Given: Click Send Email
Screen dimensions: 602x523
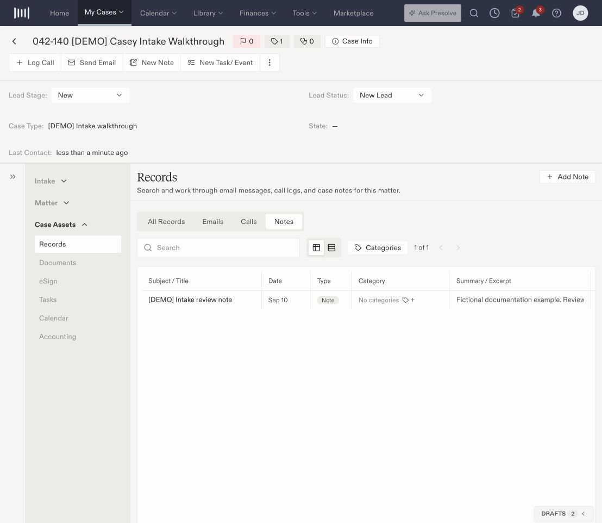Looking at the screenshot, I should click(92, 63).
